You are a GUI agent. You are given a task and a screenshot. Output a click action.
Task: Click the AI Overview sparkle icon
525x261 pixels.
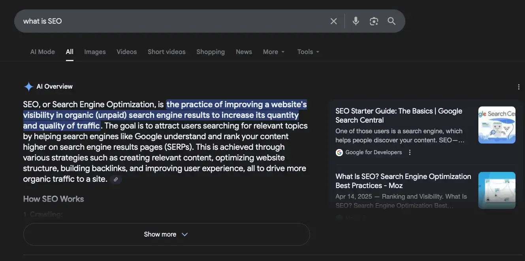[28, 87]
